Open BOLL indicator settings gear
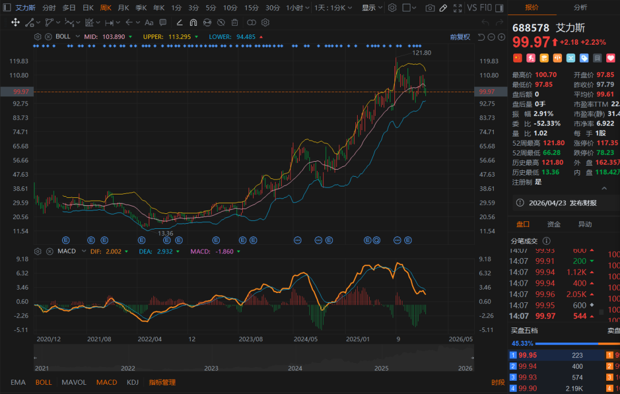 (38, 37)
